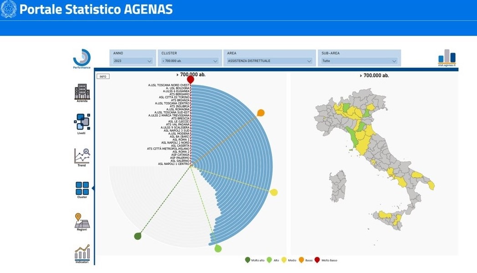
Task: Select the Indicatori sidebar icon
Action: (x=82, y=252)
